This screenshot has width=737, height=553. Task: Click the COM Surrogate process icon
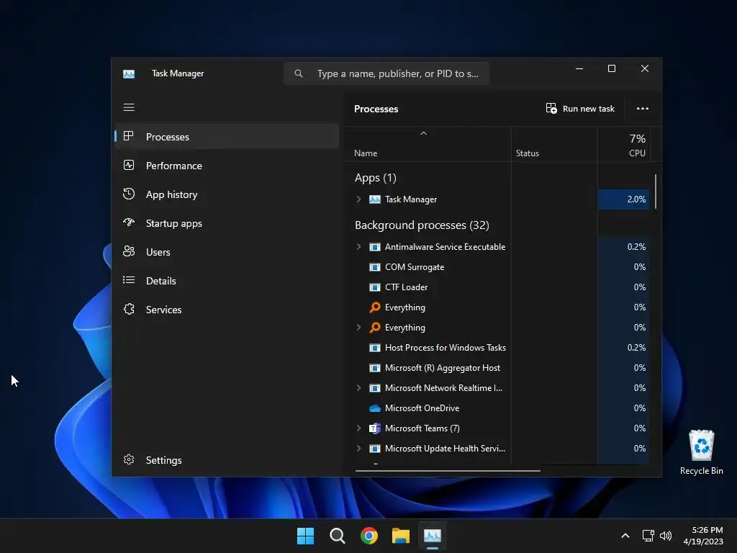374,267
